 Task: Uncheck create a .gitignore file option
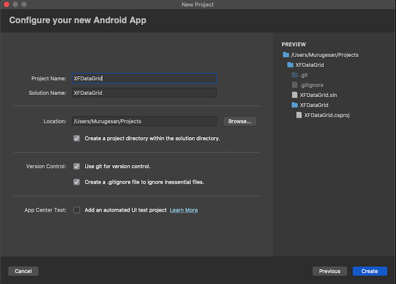(x=77, y=182)
